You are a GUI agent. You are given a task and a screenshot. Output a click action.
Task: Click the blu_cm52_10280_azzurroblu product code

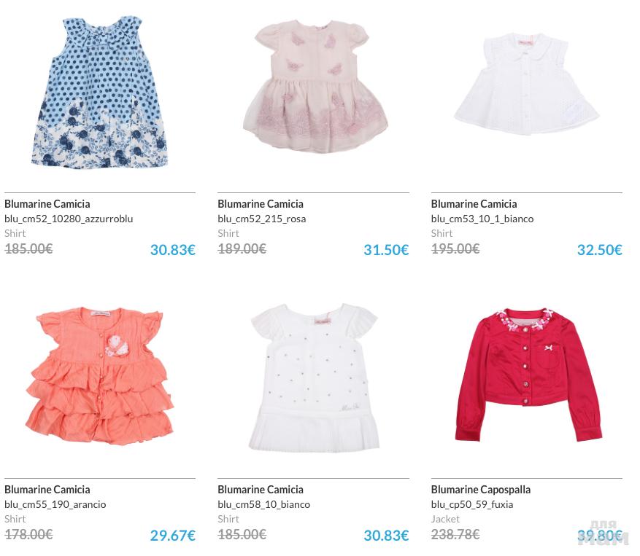click(69, 219)
